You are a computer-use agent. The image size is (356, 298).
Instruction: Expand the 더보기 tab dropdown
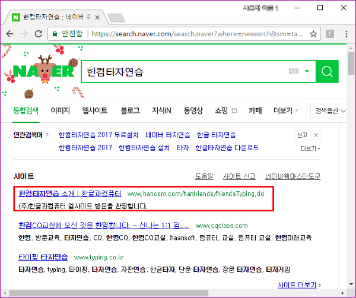coord(285,110)
